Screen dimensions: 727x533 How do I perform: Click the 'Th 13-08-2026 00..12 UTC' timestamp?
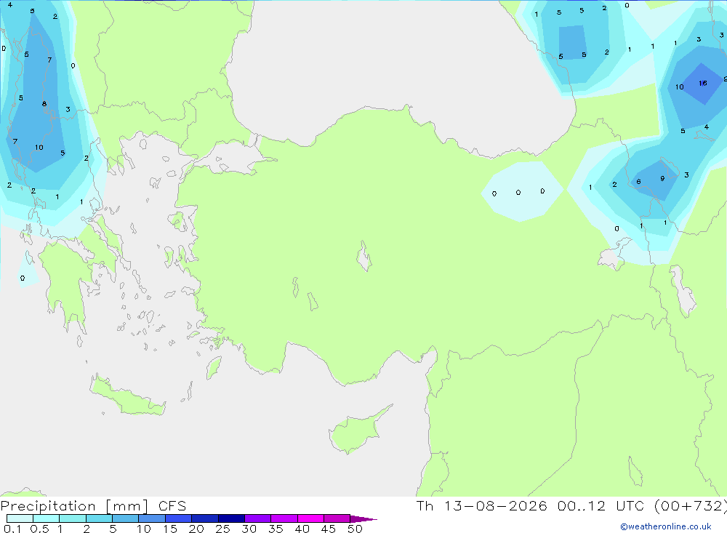pos(530,505)
